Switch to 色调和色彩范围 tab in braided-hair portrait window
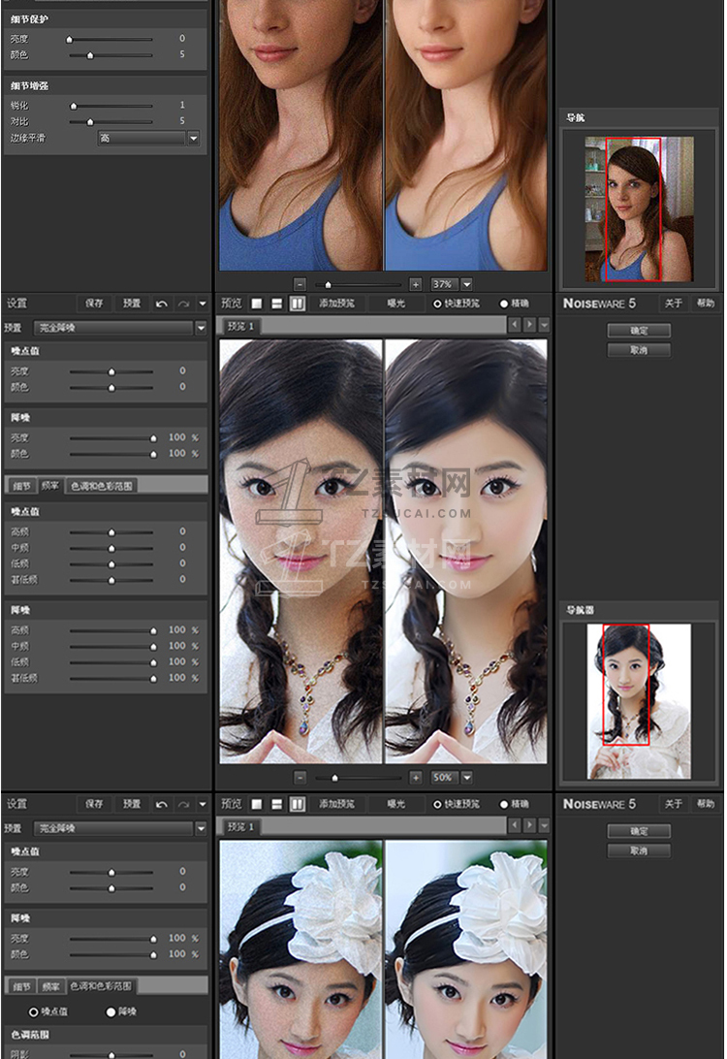Screen dimensions: 727x1059 [102, 486]
